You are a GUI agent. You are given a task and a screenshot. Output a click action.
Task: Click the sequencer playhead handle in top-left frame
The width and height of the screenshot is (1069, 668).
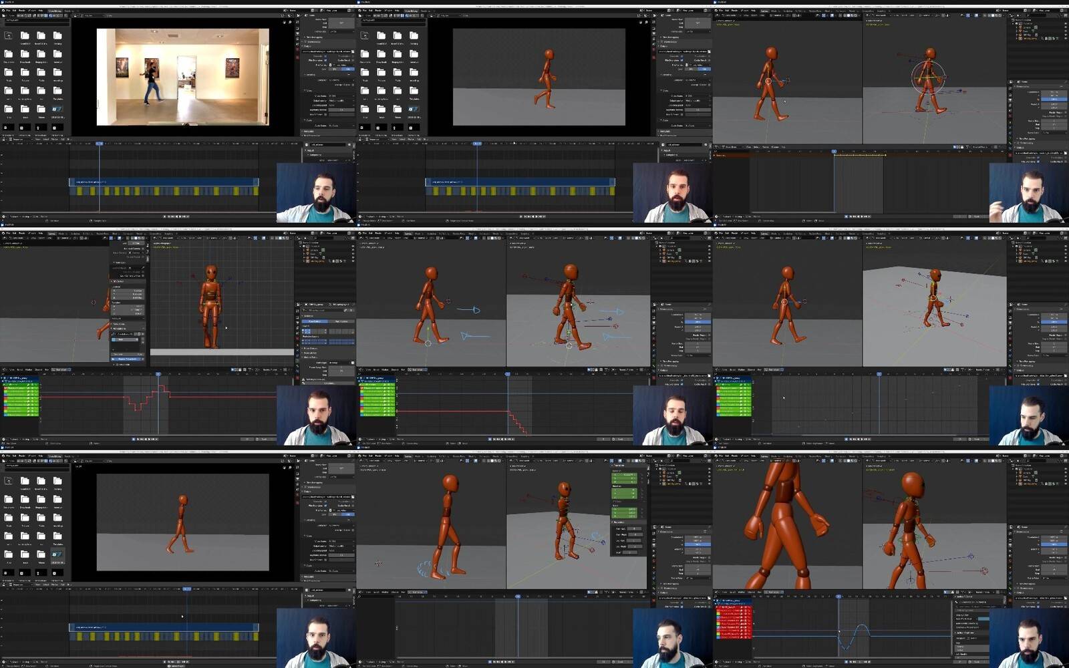(x=99, y=144)
